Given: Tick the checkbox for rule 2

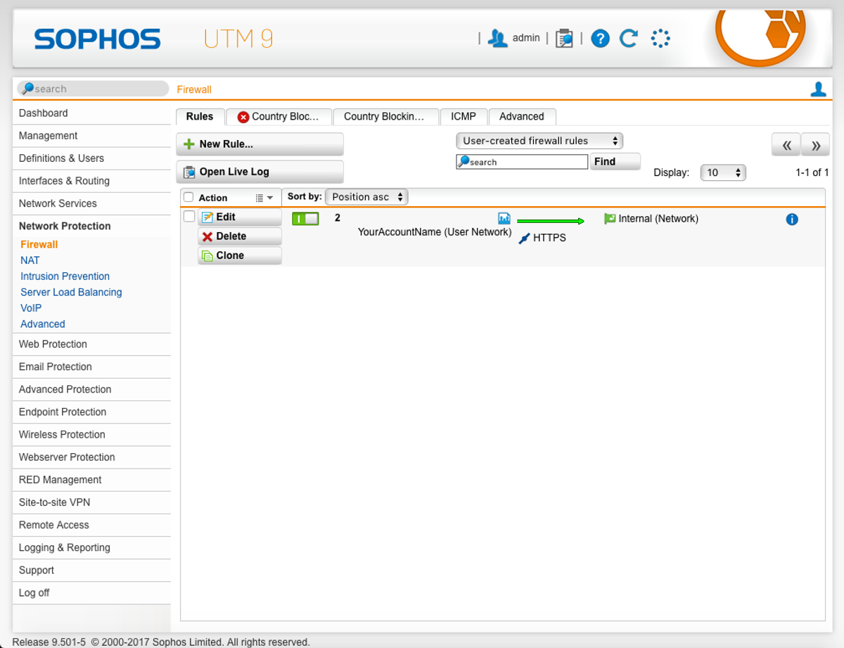Looking at the screenshot, I should tap(188, 217).
